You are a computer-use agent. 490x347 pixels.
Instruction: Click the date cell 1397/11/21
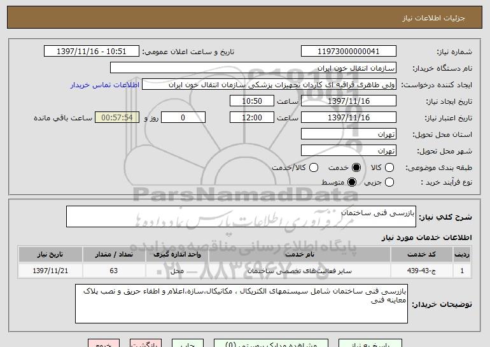50,271
